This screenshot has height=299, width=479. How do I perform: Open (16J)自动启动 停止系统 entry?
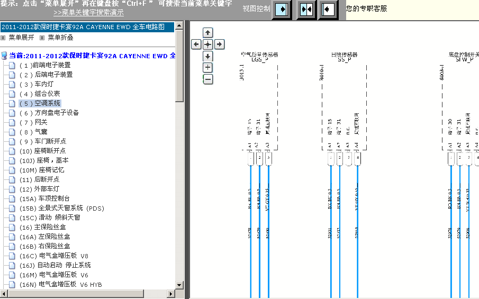[x=55, y=266]
